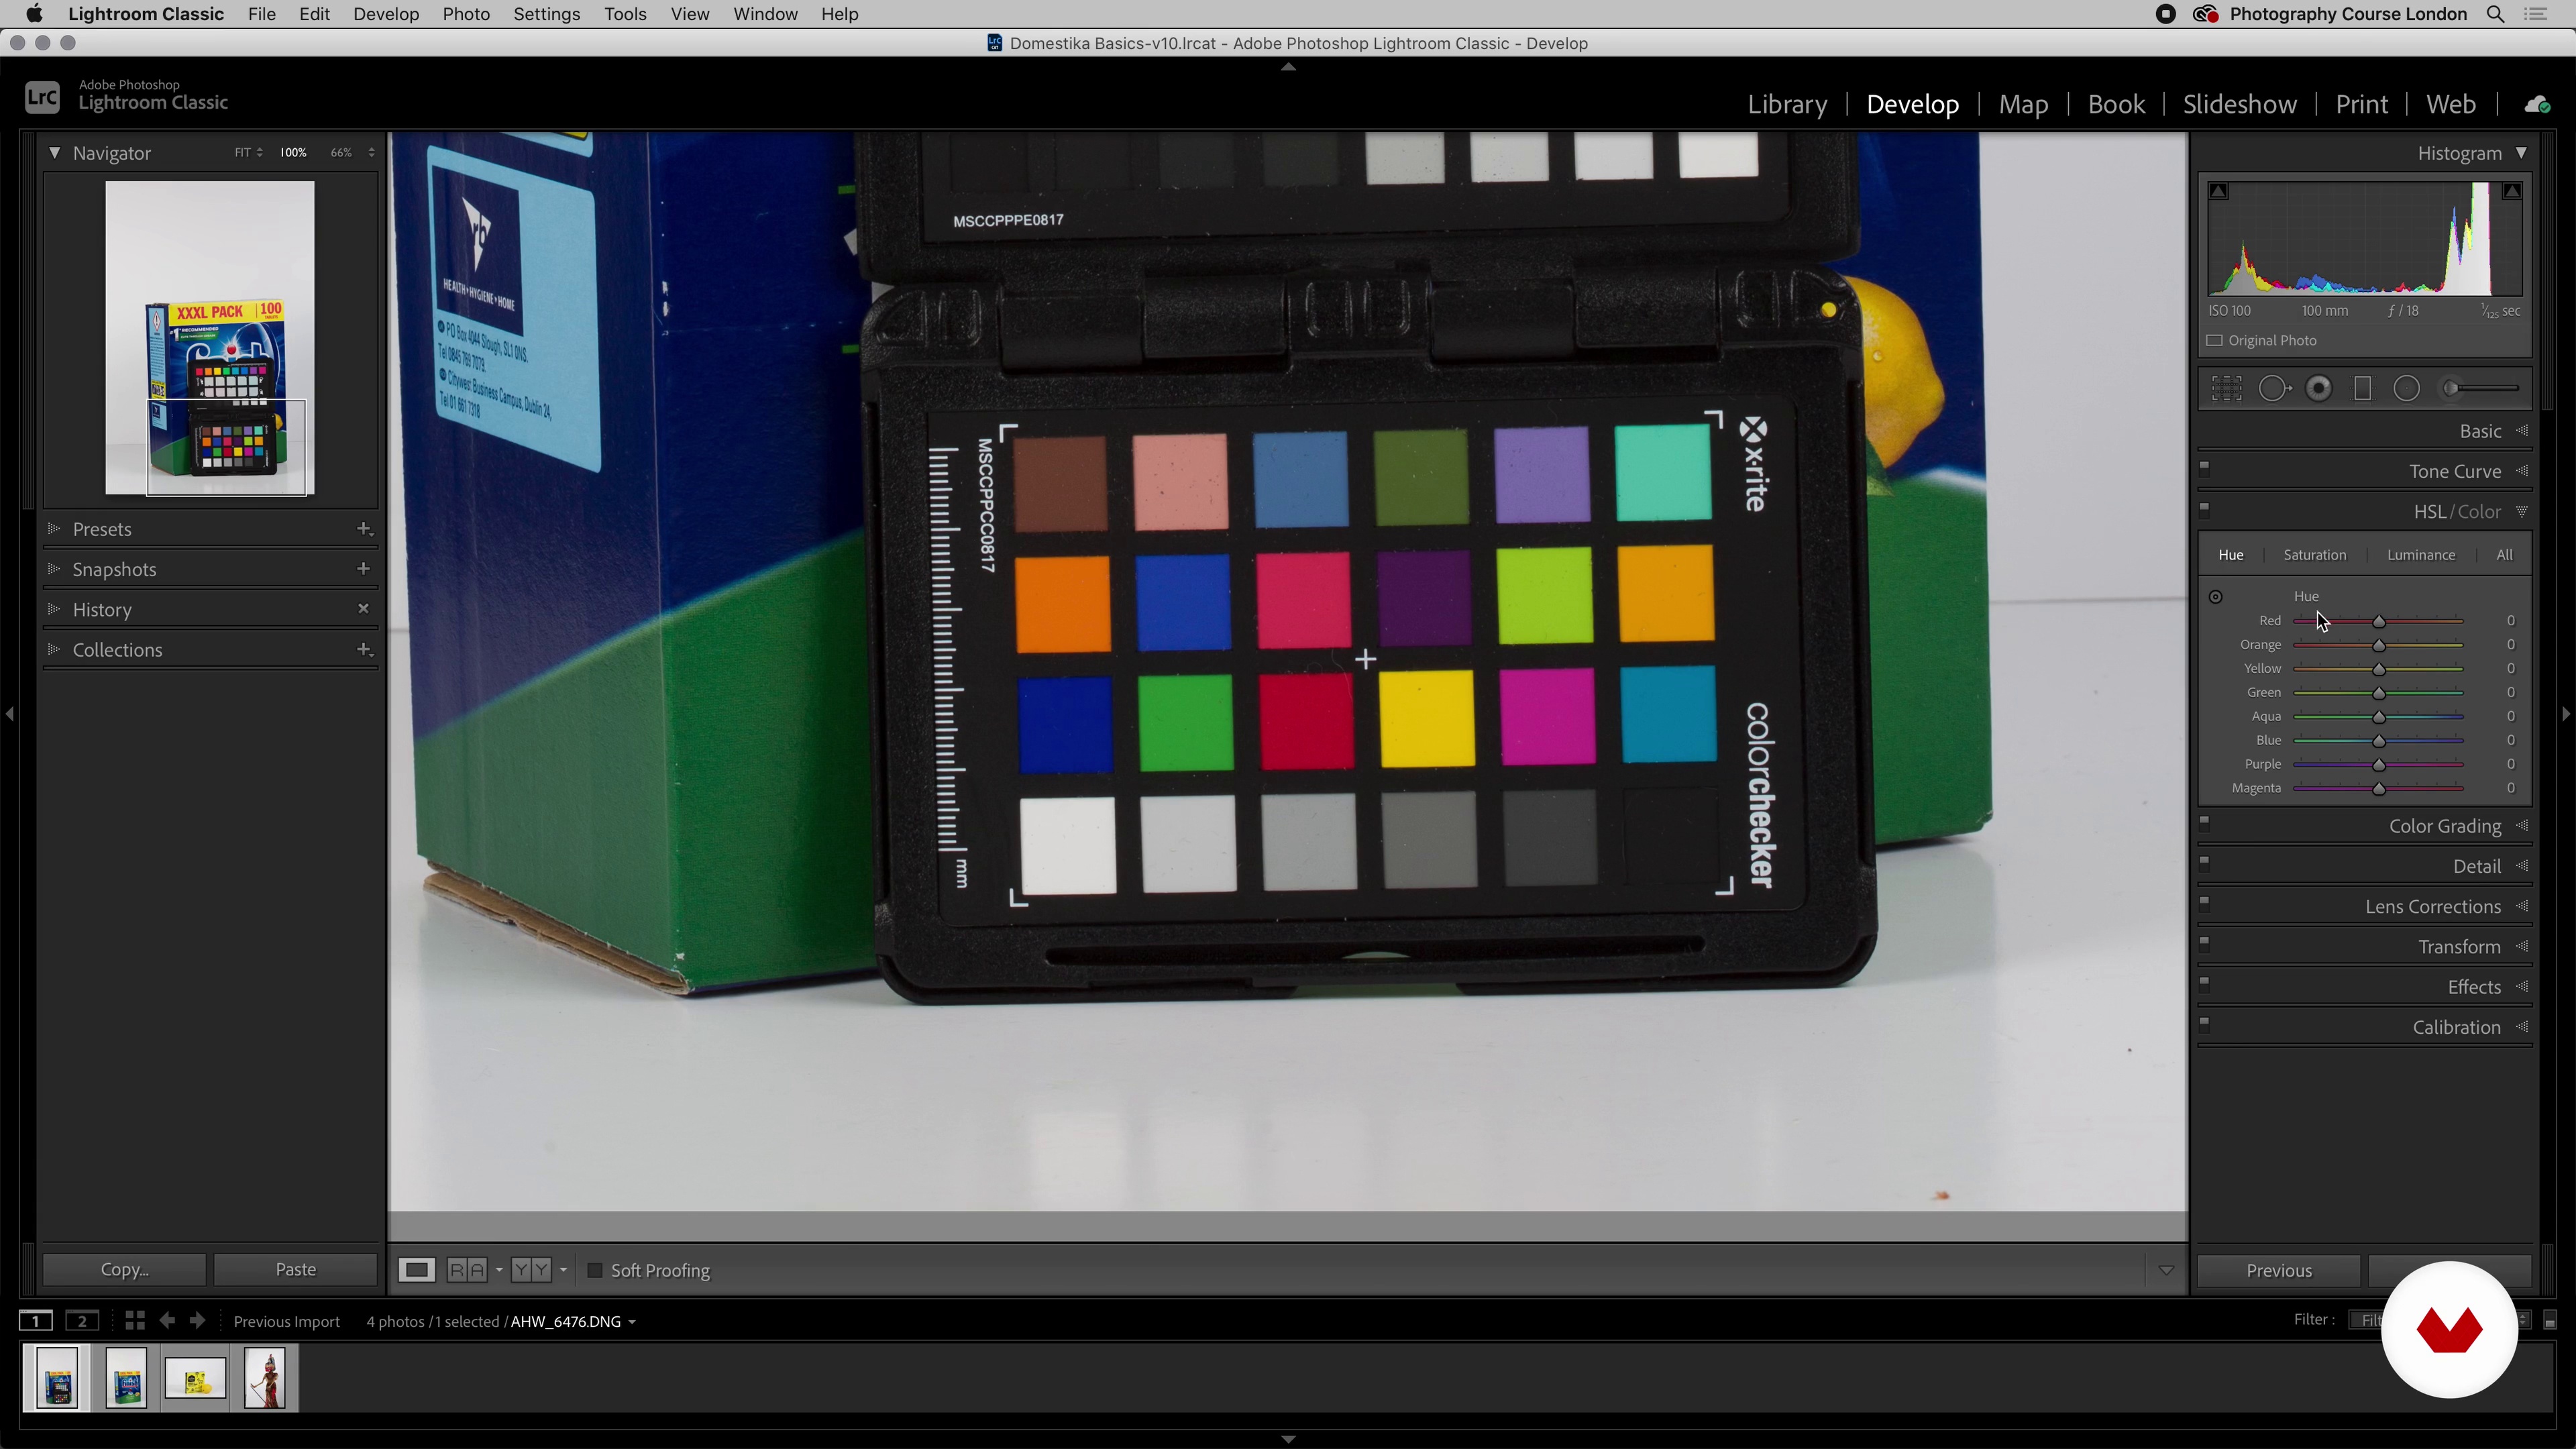Clear the History with X icon
This screenshot has height=1449, width=2576.
(x=364, y=609)
